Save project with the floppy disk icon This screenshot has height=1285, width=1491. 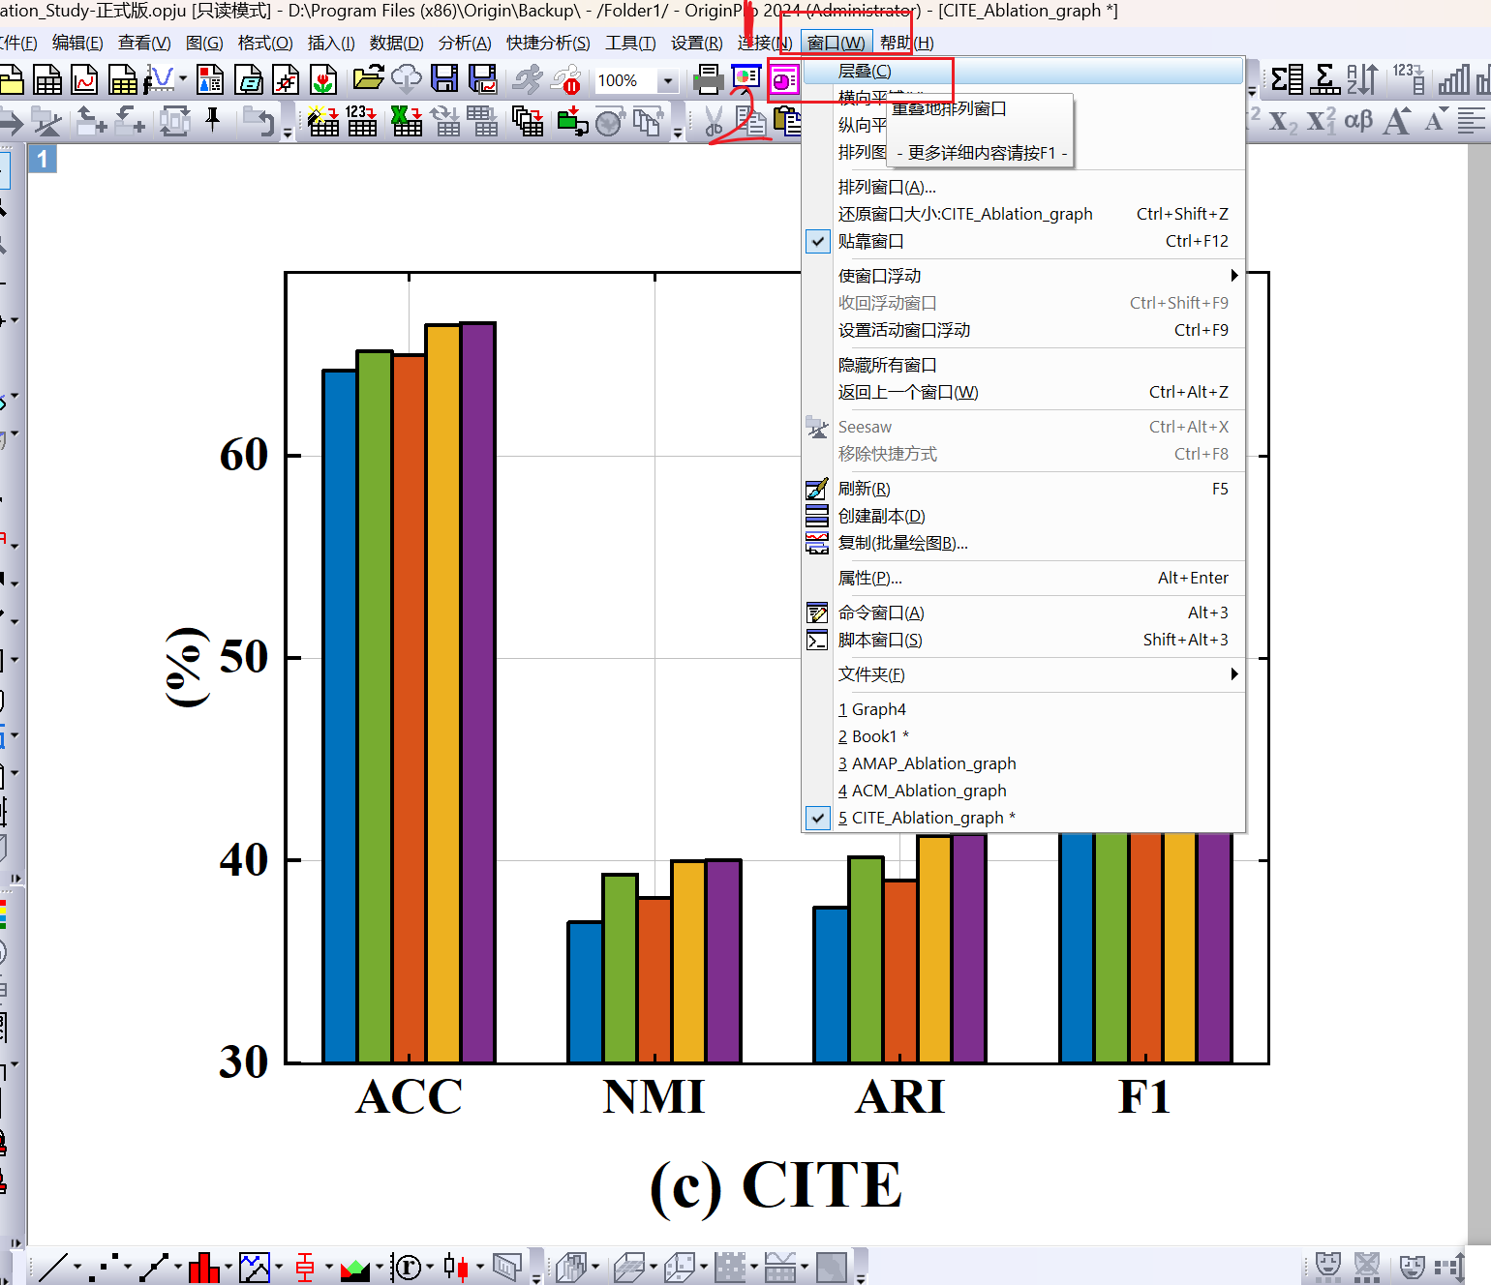coord(444,79)
